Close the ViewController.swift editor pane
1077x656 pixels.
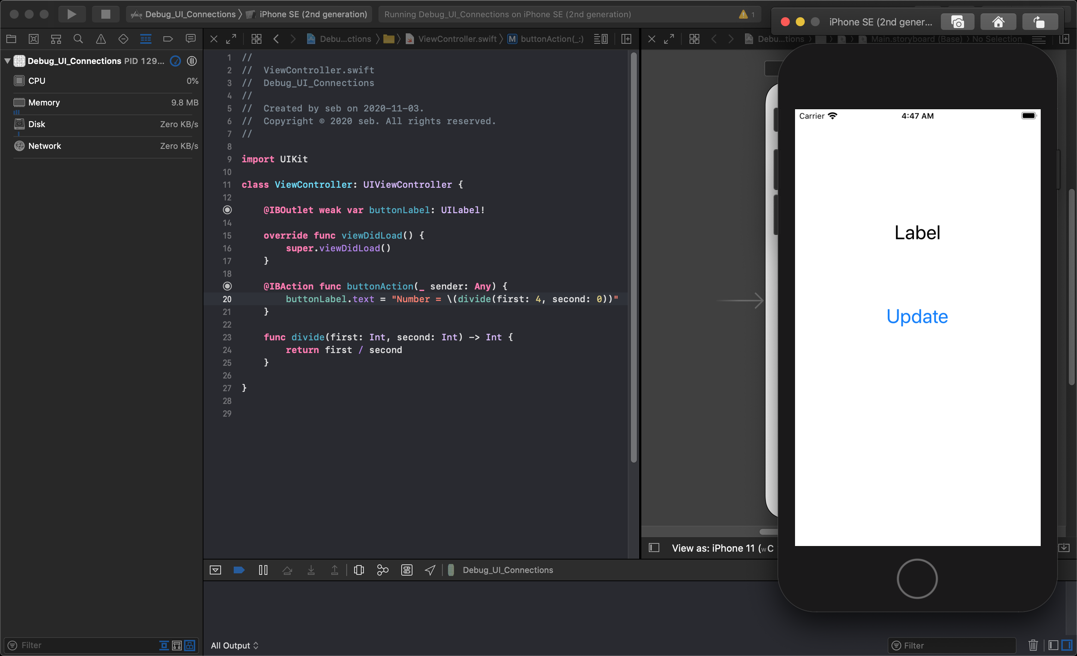214,39
